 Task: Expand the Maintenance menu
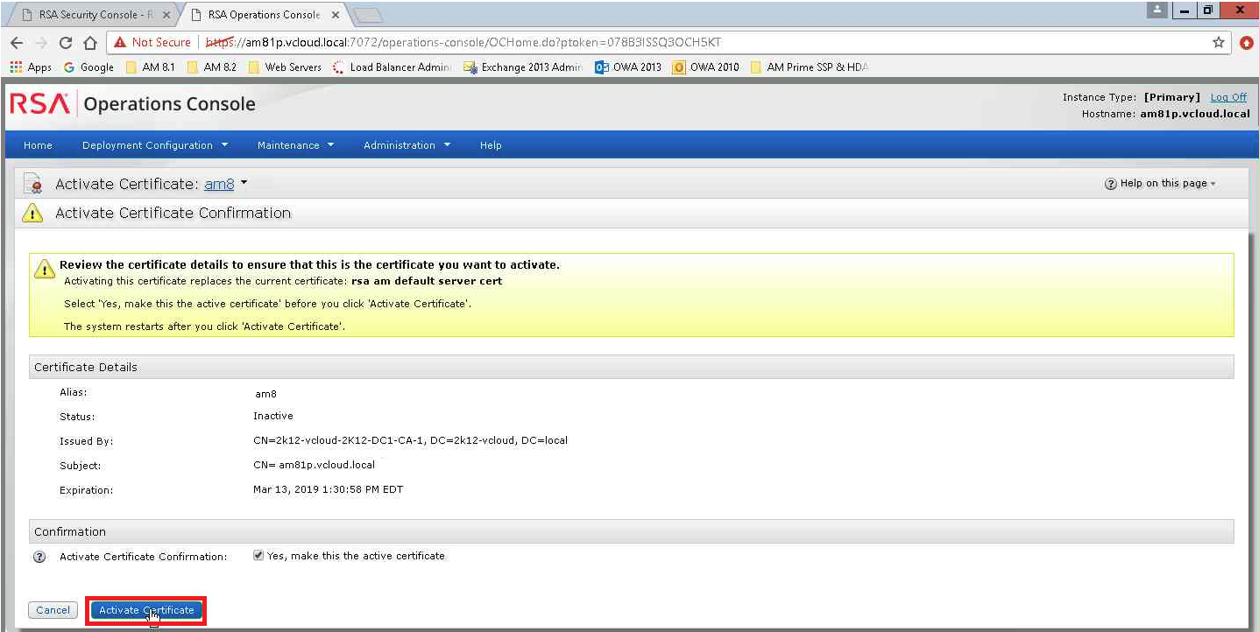[x=295, y=145]
